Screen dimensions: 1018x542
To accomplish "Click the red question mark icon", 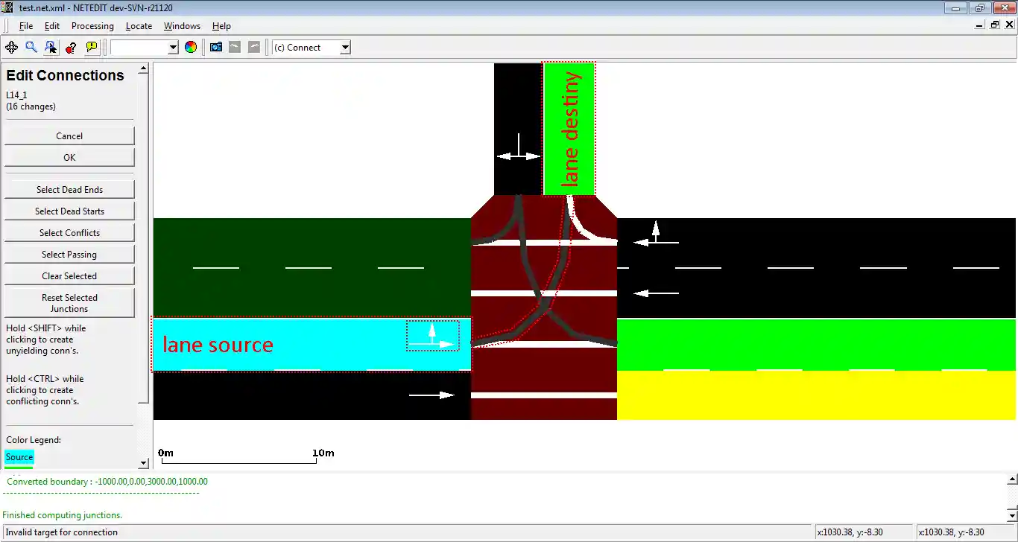I will (71, 48).
